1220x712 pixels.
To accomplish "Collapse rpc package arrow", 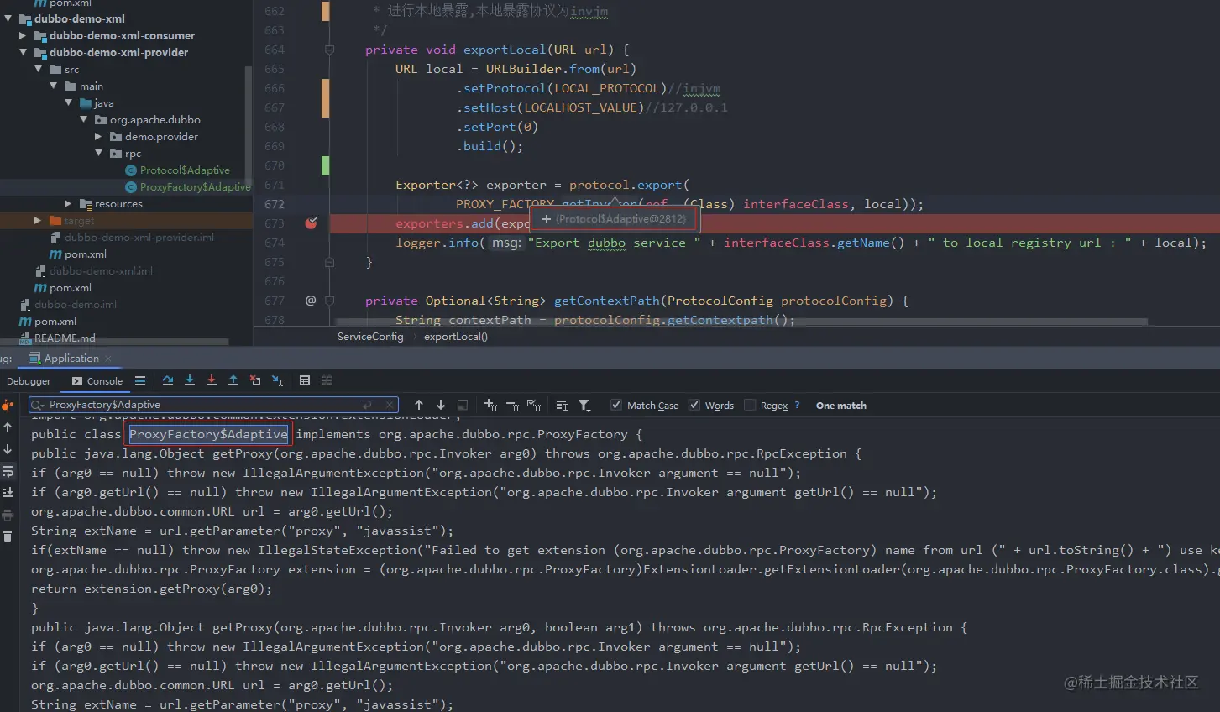I will [99, 153].
